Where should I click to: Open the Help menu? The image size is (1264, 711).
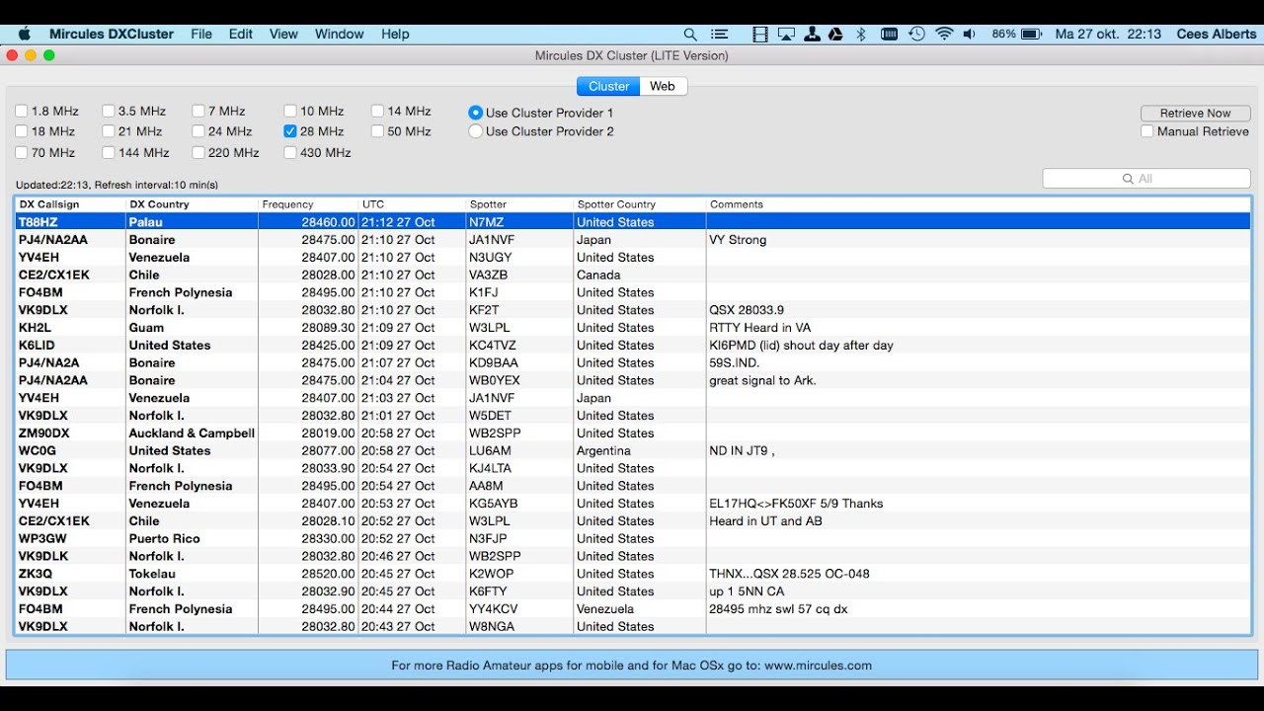click(395, 34)
